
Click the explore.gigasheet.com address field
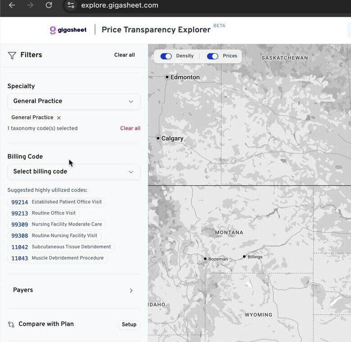click(120, 5)
